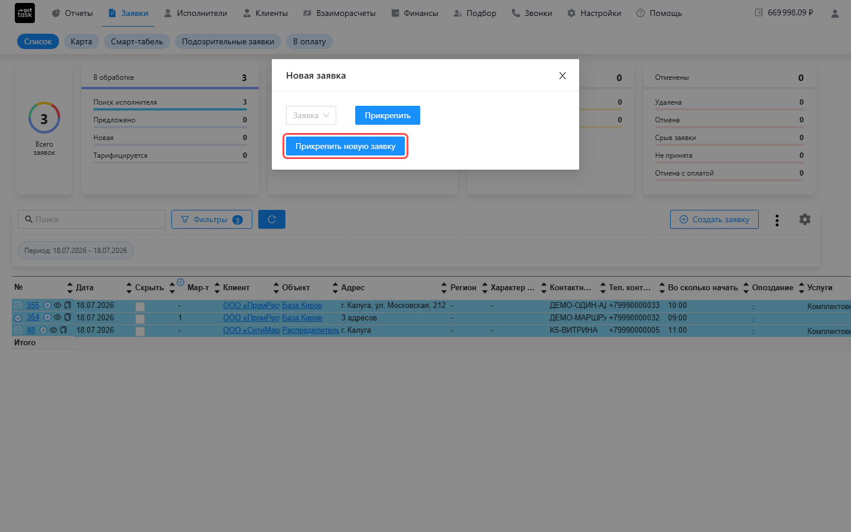Click the copy icon on order 354

point(67,317)
